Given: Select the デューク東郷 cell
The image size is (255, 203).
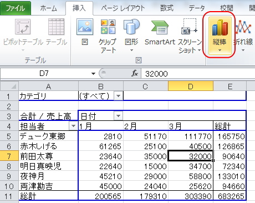Looking at the screenshot, I should pos(48,136).
